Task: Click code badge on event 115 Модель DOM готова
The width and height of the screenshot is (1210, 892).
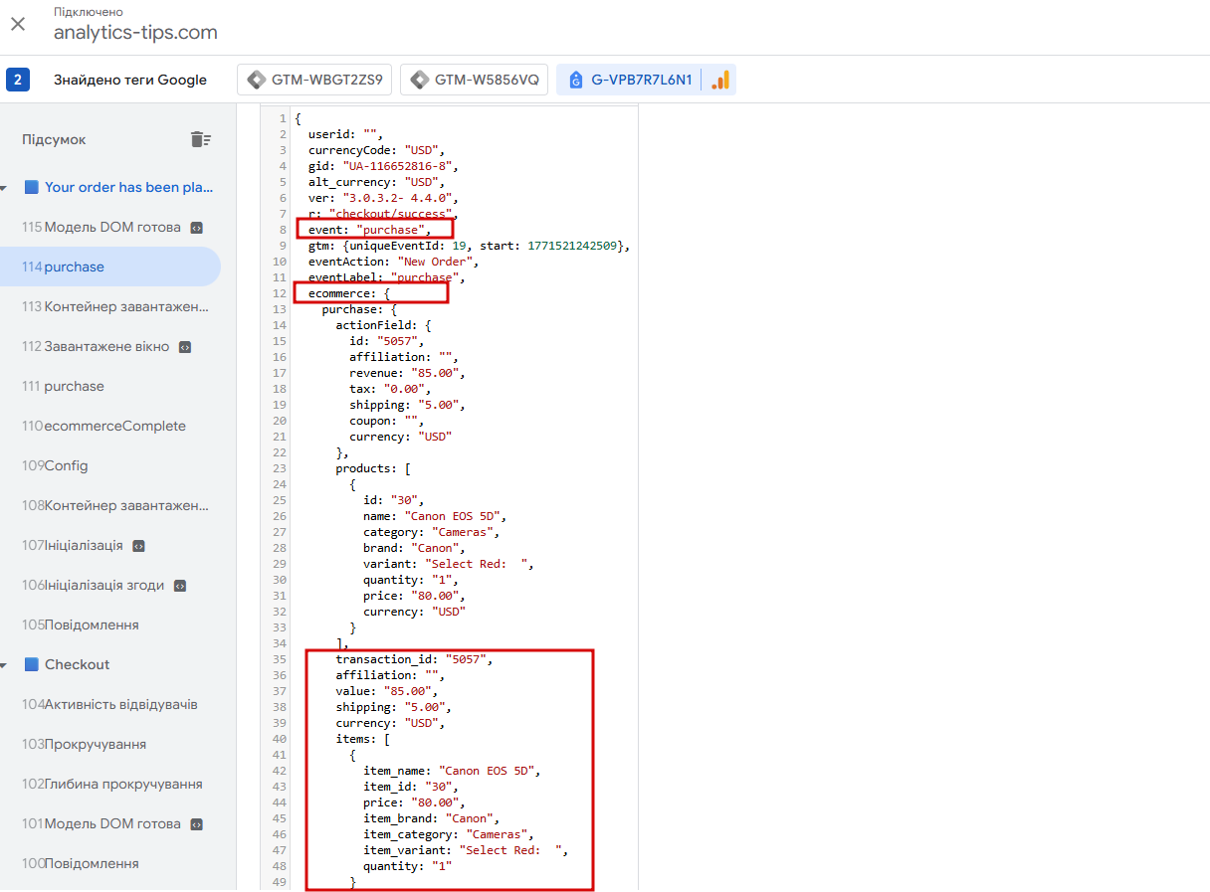Action: [196, 228]
